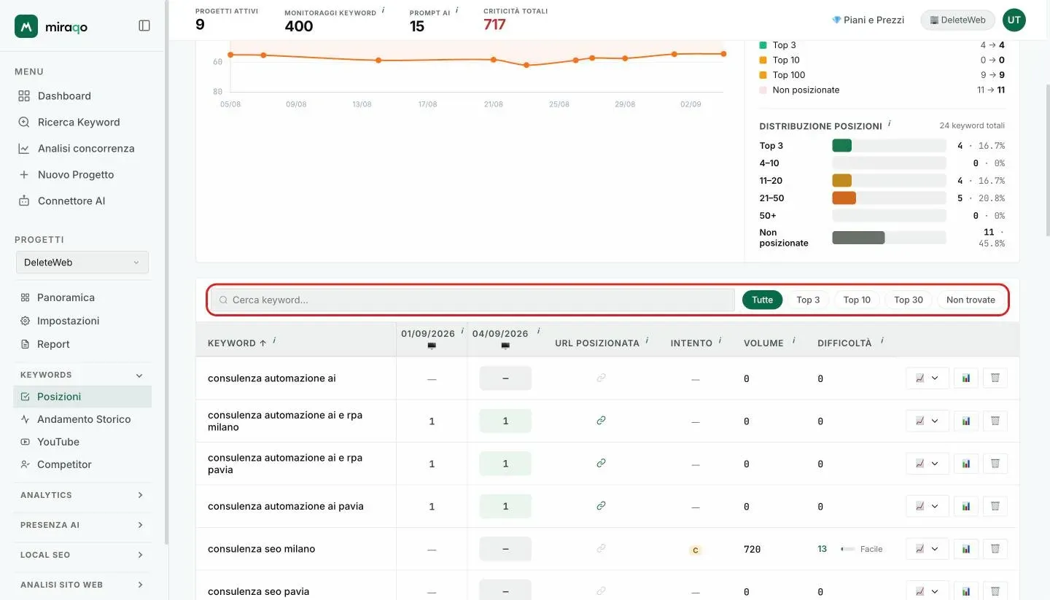Open chart dropdown for consulenza automazione ai

click(x=927, y=378)
